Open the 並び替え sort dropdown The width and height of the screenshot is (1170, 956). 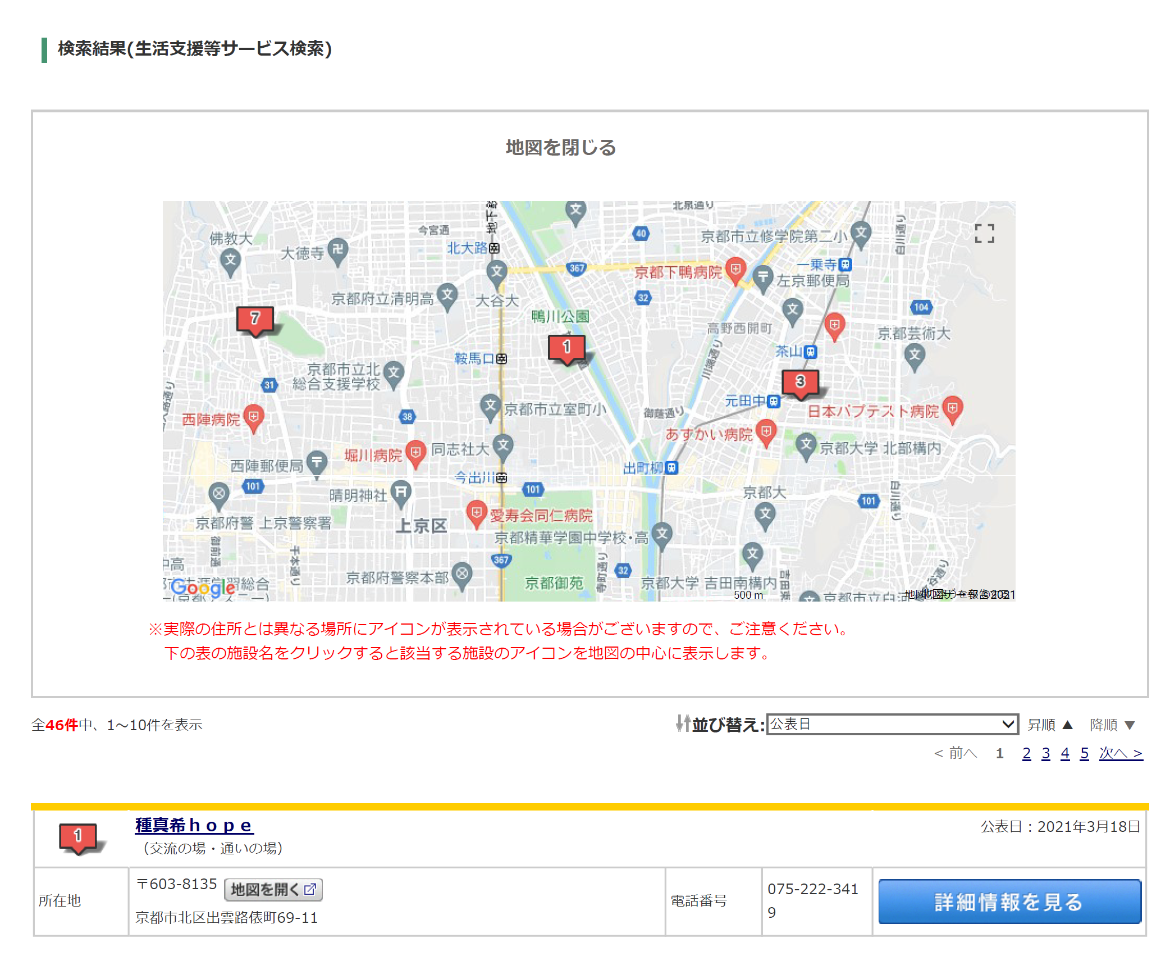892,724
